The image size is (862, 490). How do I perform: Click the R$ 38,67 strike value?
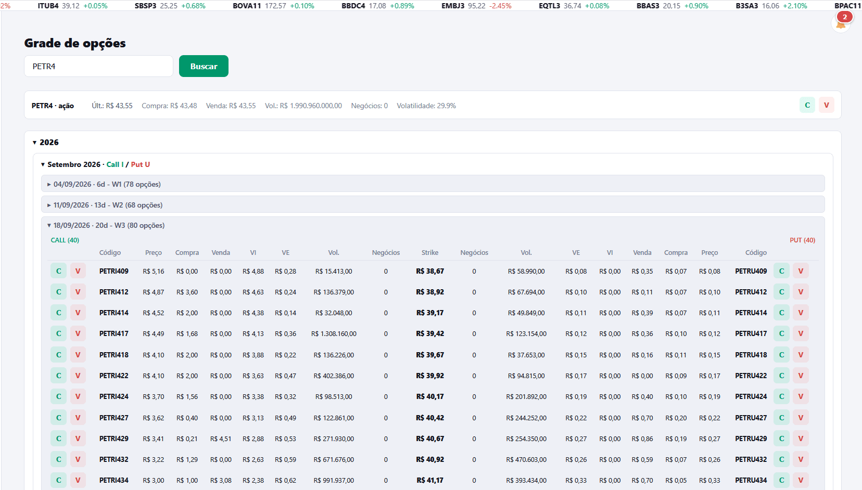pyautogui.click(x=430, y=271)
